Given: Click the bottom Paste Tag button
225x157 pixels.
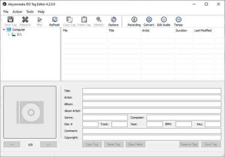Looking at the screenshot, I should click(114, 144).
